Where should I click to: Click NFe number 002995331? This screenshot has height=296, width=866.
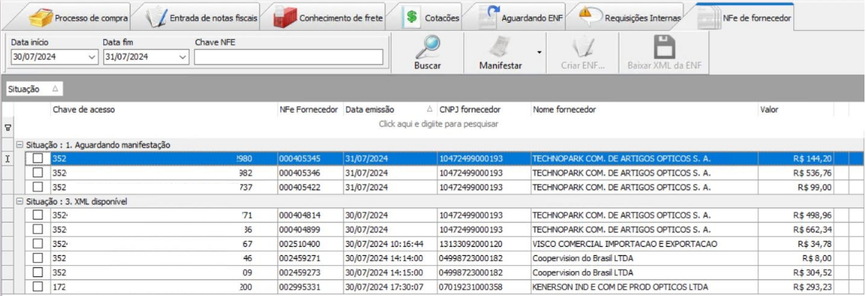point(300,287)
